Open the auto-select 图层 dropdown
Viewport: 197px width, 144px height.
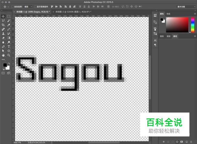(28, 7)
